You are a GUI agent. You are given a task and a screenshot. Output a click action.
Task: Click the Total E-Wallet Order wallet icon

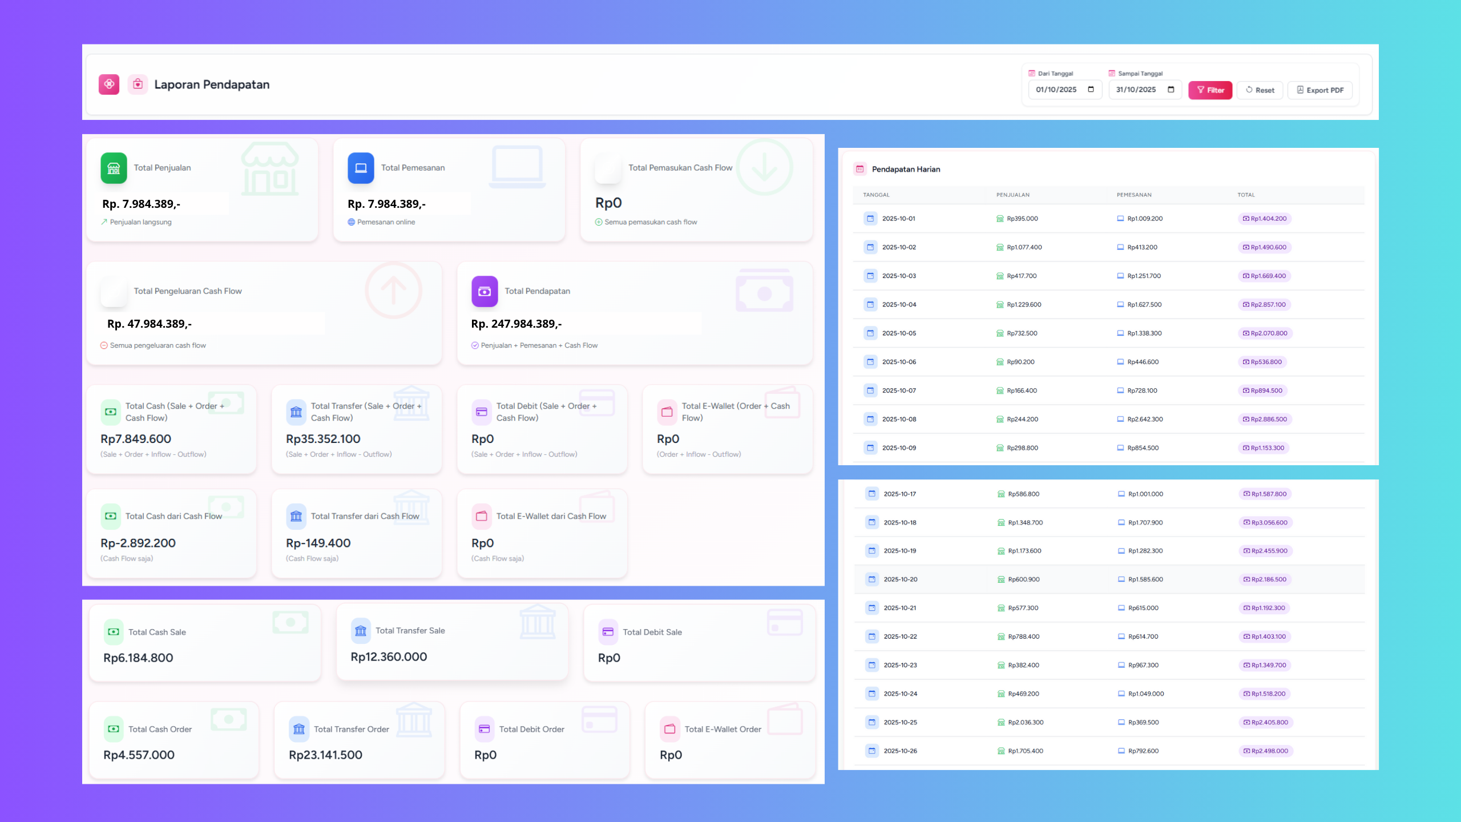pyautogui.click(x=669, y=729)
